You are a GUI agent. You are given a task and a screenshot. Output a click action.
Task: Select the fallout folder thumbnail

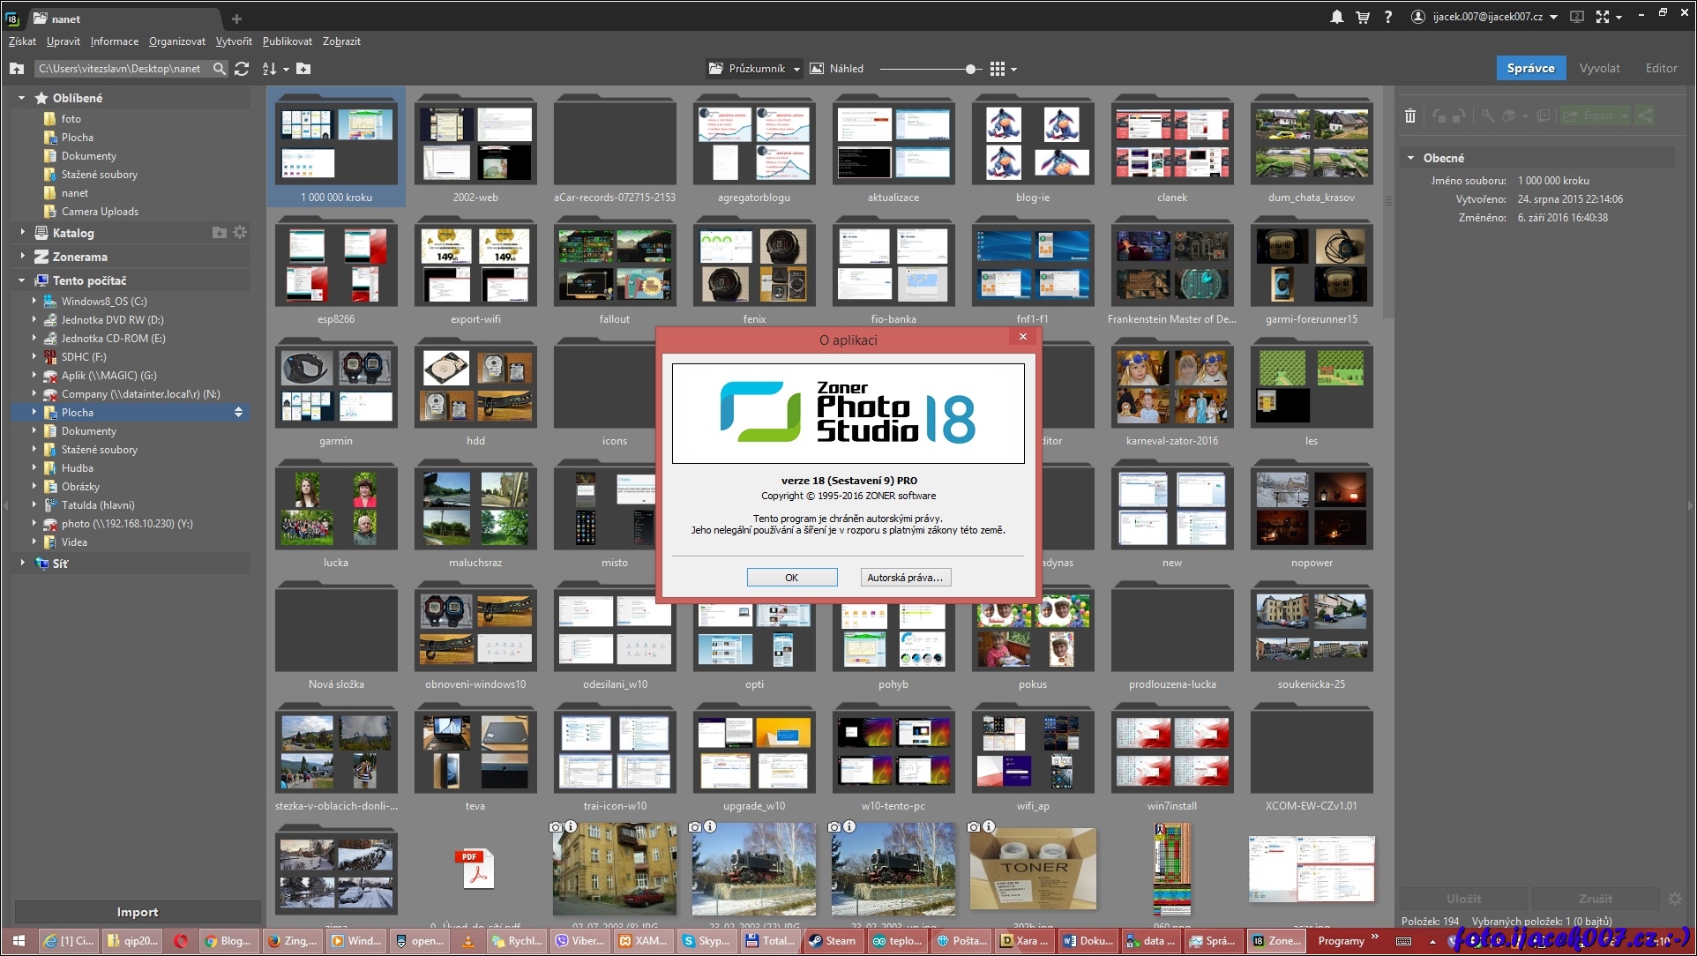coord(614,265)
